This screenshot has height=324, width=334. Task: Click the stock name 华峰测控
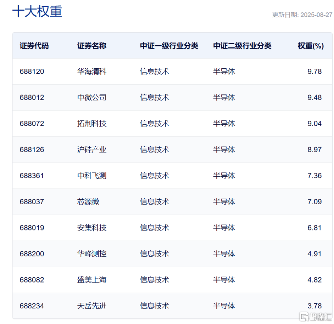click(92, 254)
